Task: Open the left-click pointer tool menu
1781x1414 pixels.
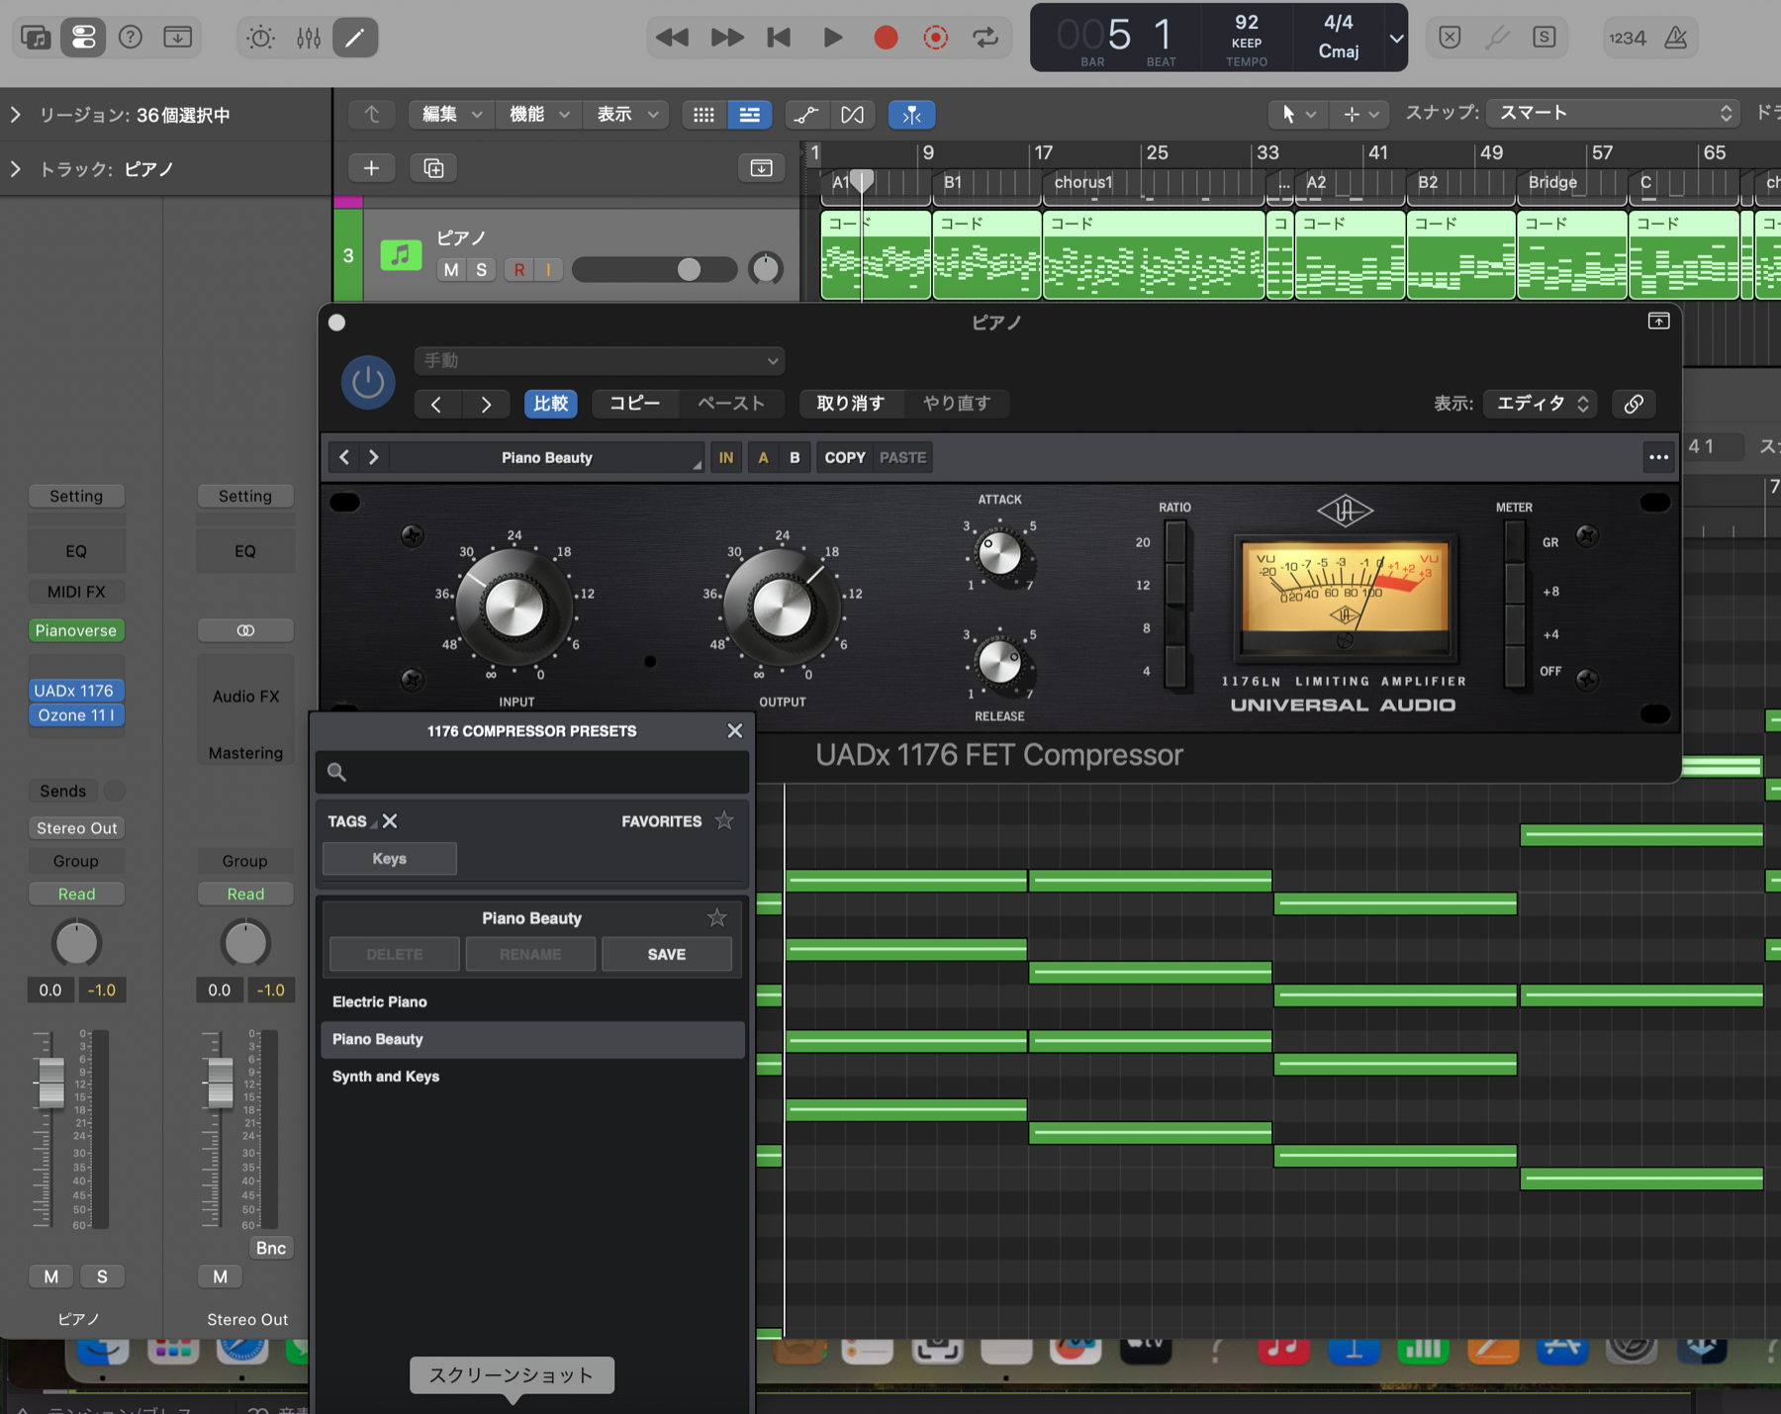Action: [x=1297, y=115]
